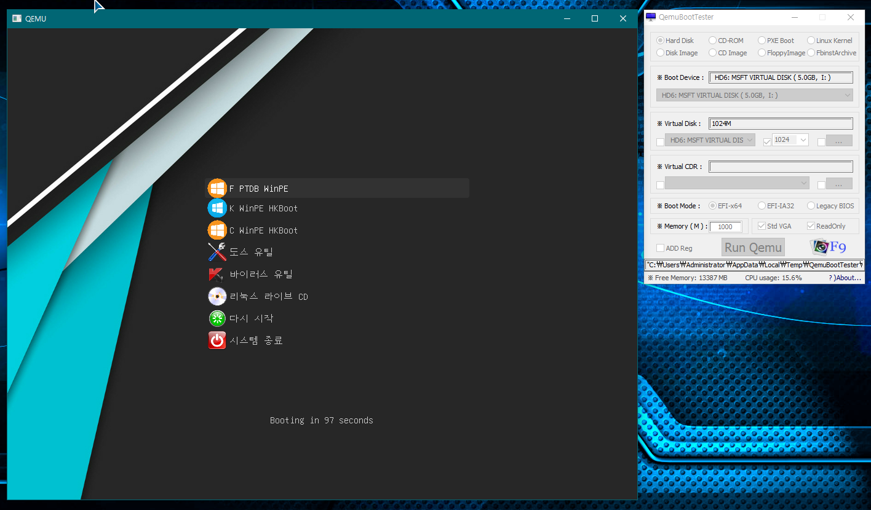Select the 바이러스 유틸 menu entry
871x510 pixels.
tap(261, 274)
